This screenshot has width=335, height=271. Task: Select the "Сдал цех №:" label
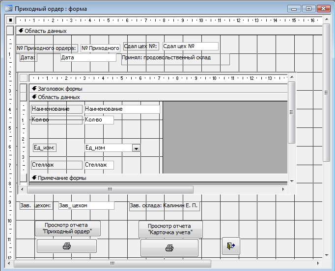point(141,46)
